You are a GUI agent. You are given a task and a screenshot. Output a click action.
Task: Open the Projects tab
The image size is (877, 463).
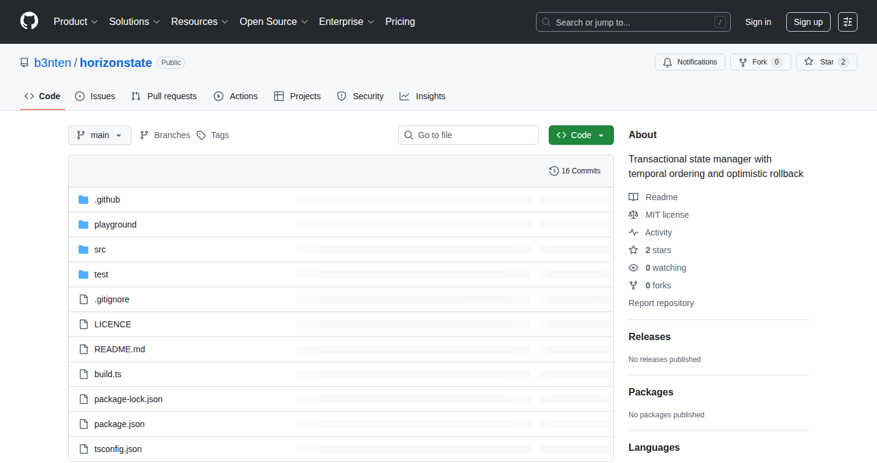pos(297,96)
